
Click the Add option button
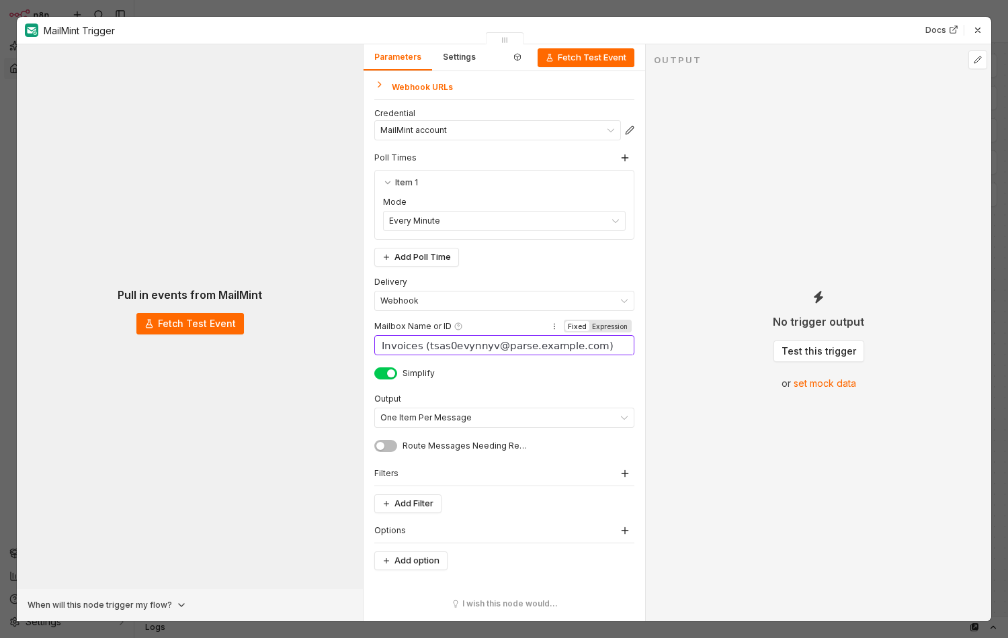pyautogui.click(x=411, y=561)
